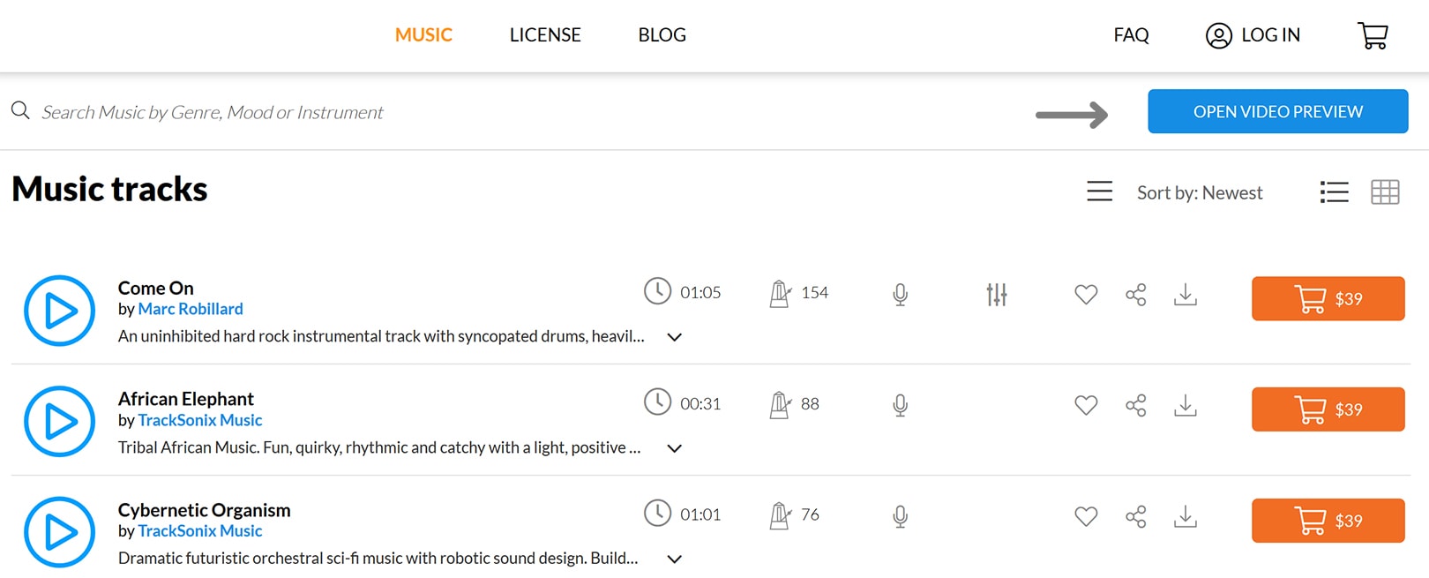Open the BLOG menu item

(x=662, y=35)
